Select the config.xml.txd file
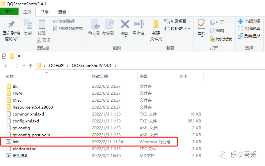The image size is (265, 166). 26,121
